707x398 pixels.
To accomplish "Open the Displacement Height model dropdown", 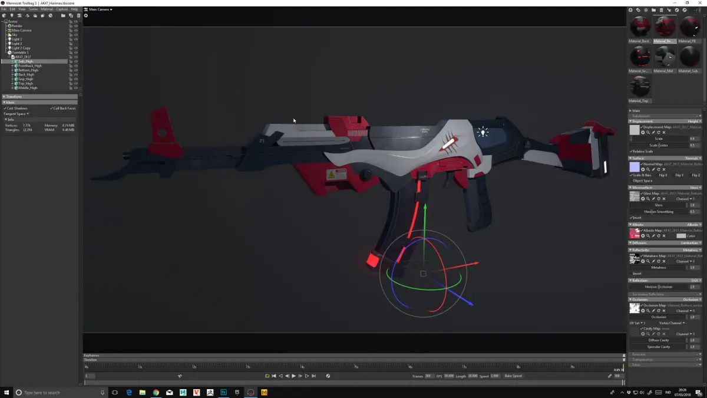I will point(693,121).
